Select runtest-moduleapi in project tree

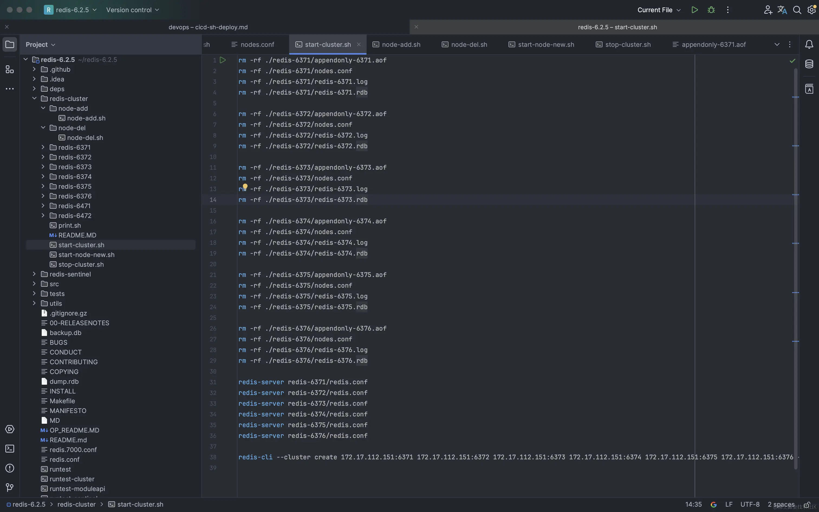(x=77, y=489)
